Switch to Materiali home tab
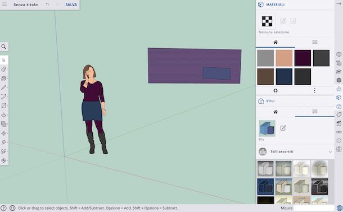This screenshot has width=343, height=212. click(x=276, y=42)
